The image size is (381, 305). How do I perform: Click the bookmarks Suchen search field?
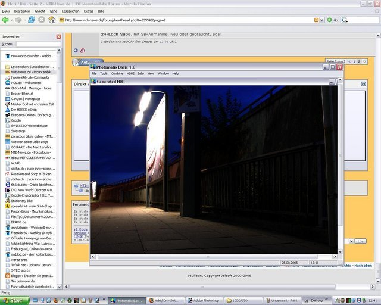(38, 44)
